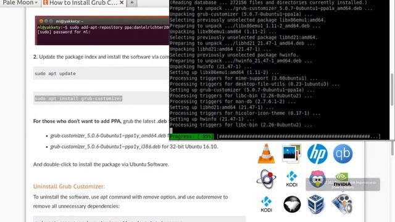The image size is (395, 222).
Task: Click the step '2. Update the package index' text
Action: click(x=101, y=57)
